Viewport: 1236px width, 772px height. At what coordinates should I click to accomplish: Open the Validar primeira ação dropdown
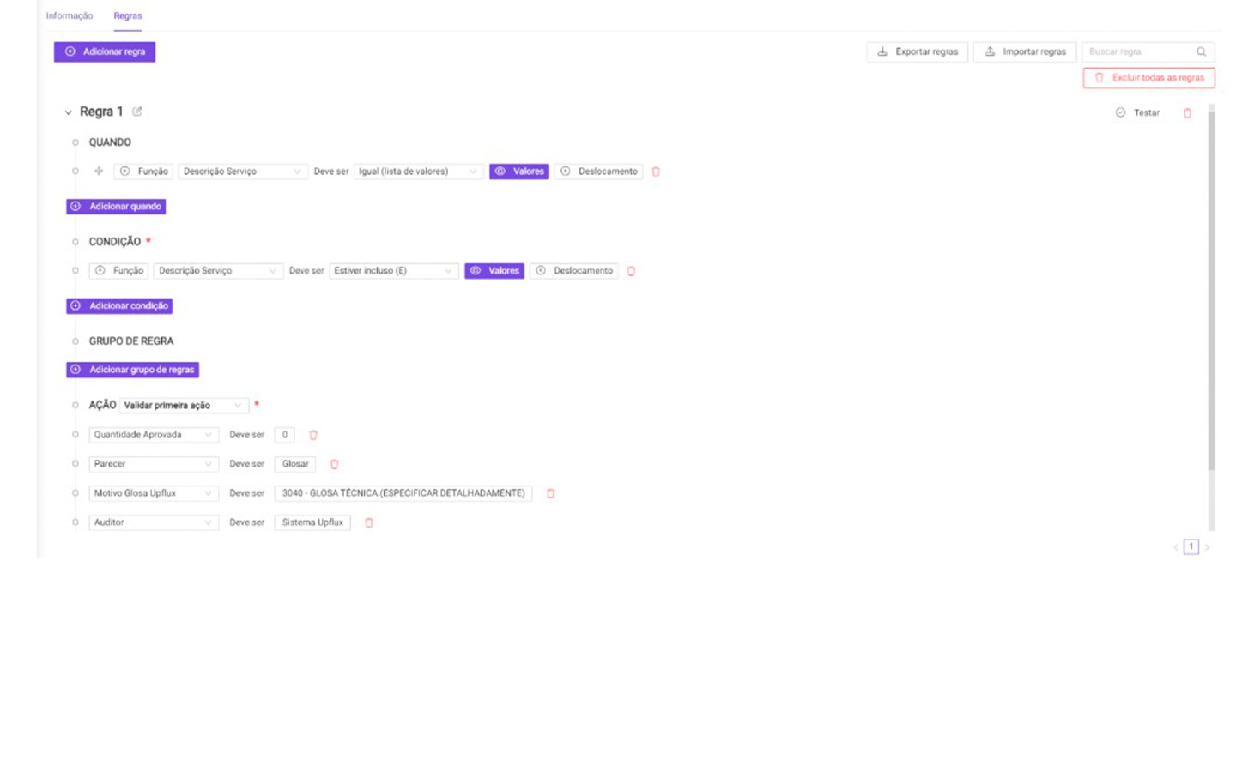coord(183,405)
